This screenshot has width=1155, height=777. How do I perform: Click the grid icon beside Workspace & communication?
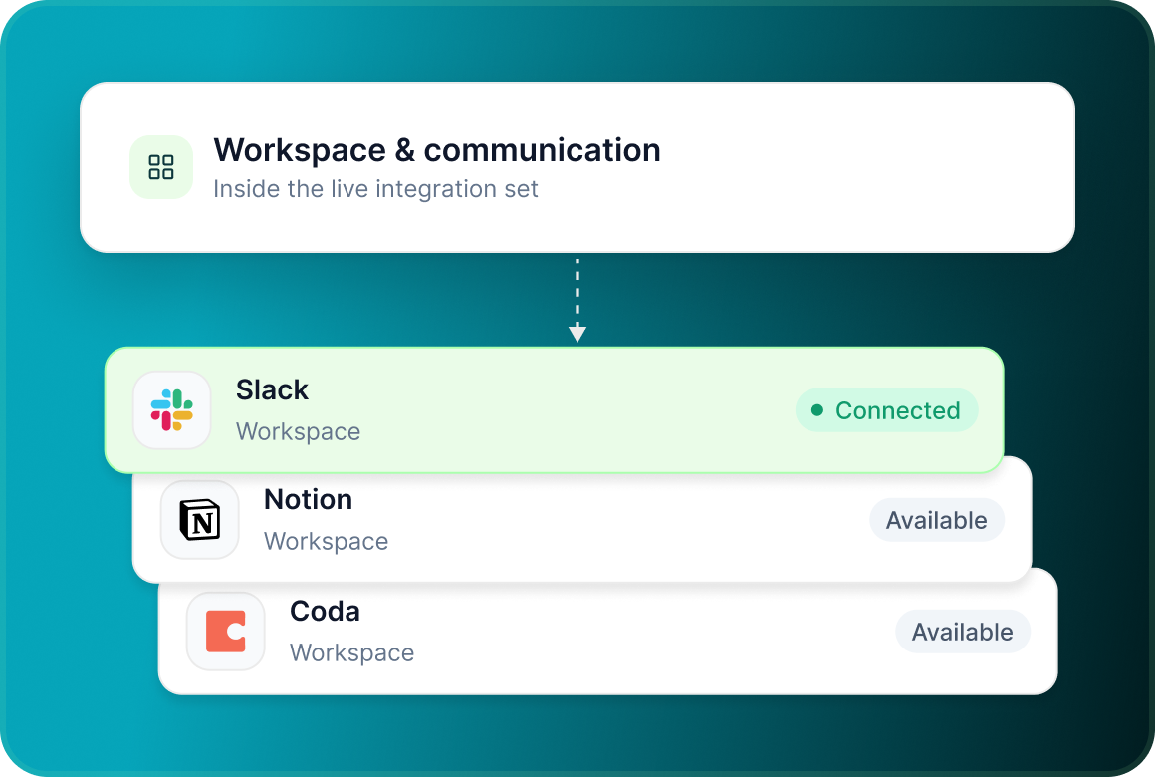(x=161, y=167)
